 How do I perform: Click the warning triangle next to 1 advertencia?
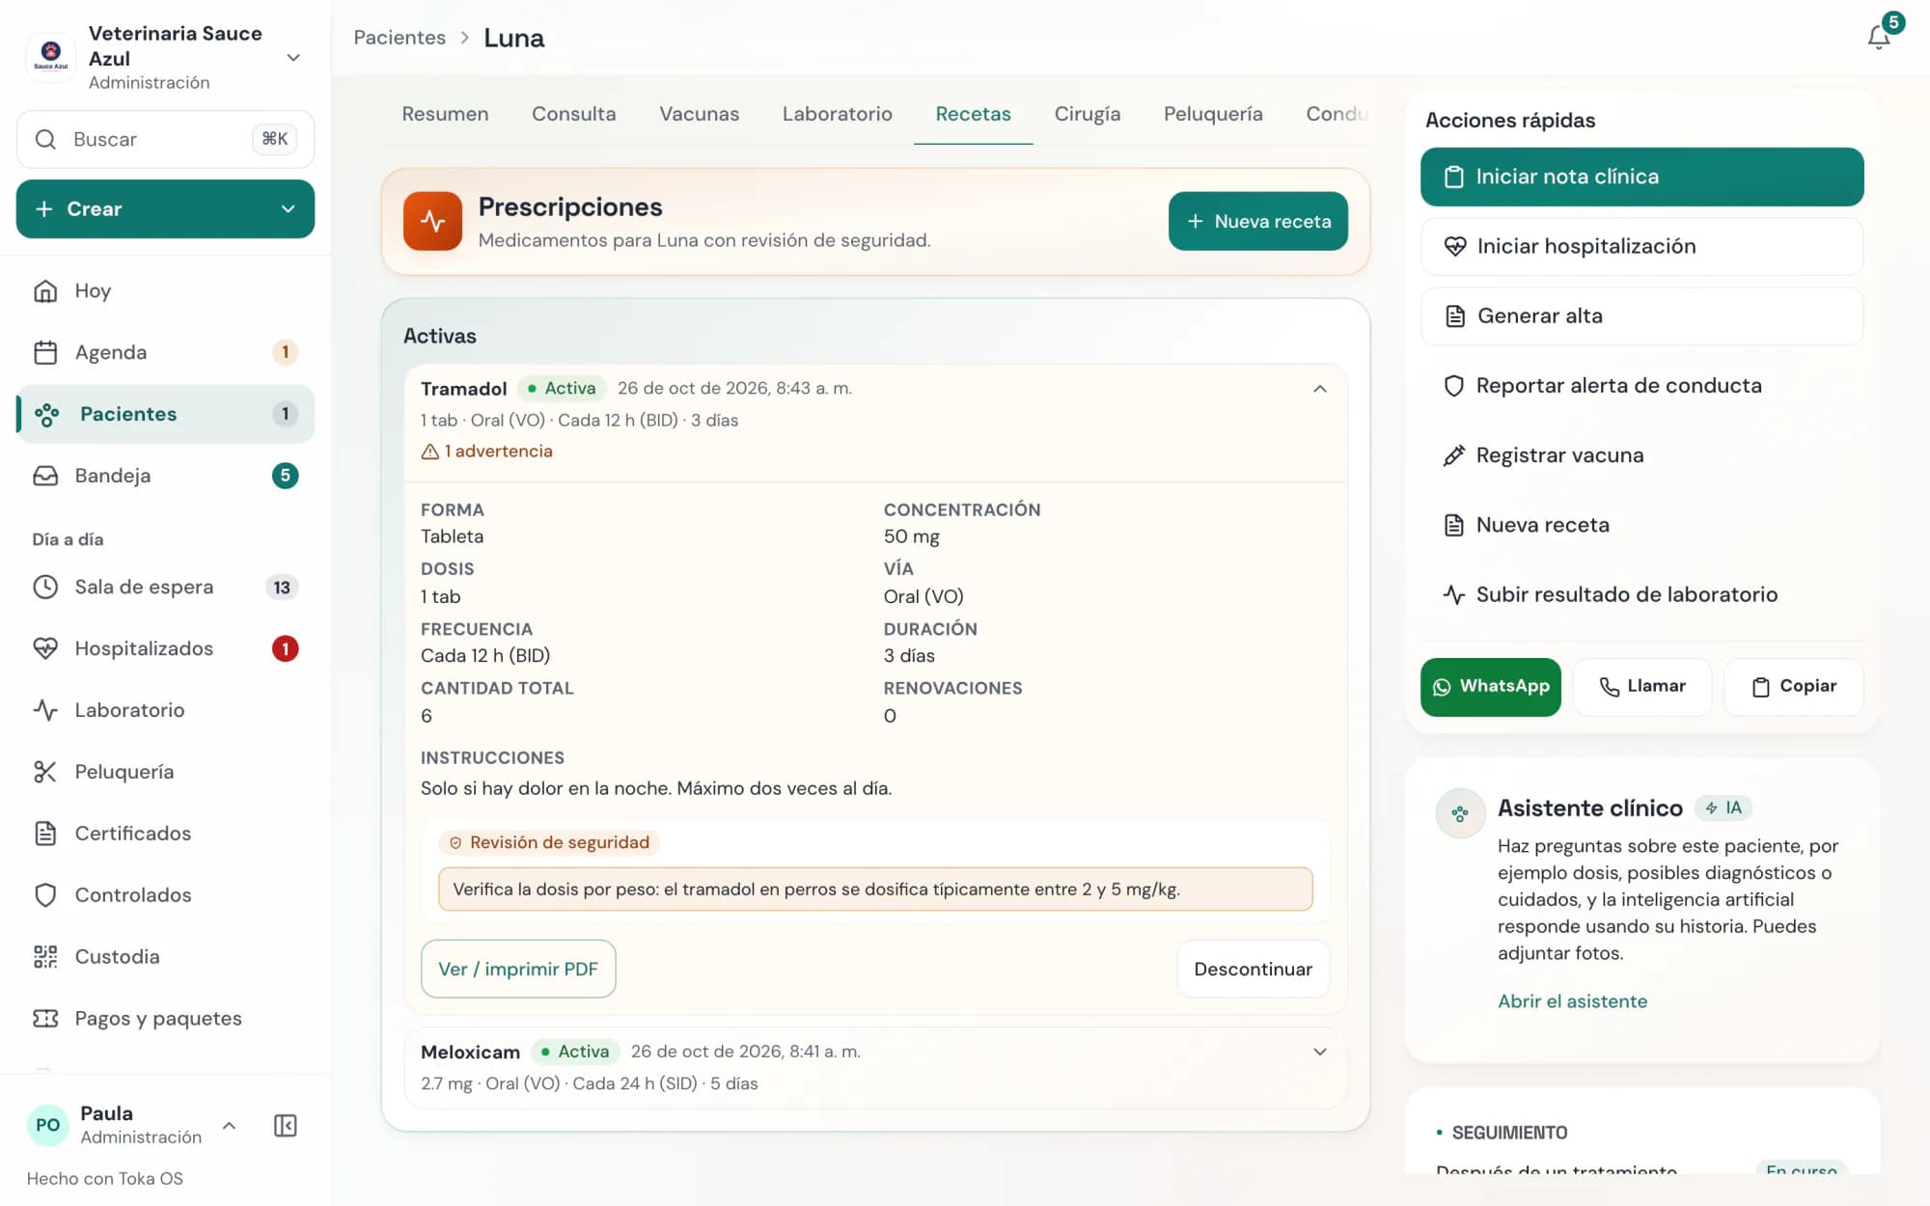coord(430,452)
